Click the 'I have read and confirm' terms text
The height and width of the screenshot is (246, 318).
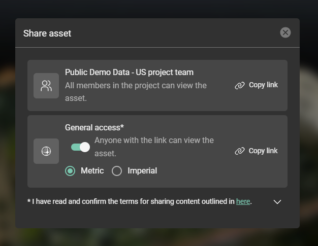(x=131, y=201)
